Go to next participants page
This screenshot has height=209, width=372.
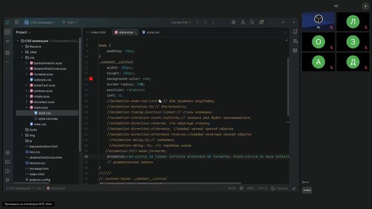click(366, 6)
